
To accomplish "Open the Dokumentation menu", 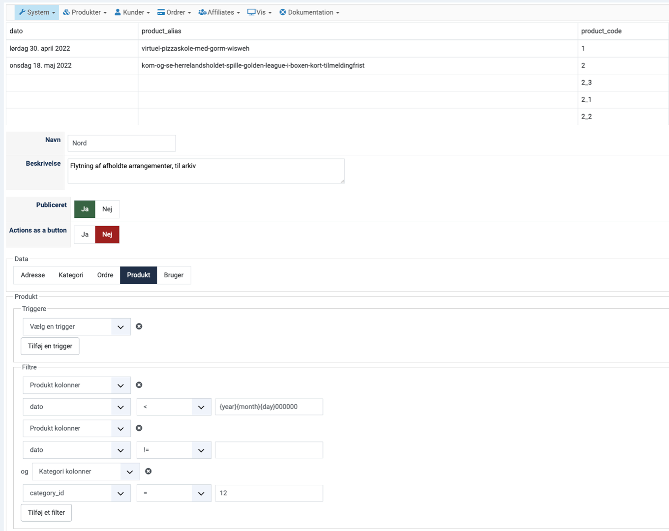I will pos(309,12).
